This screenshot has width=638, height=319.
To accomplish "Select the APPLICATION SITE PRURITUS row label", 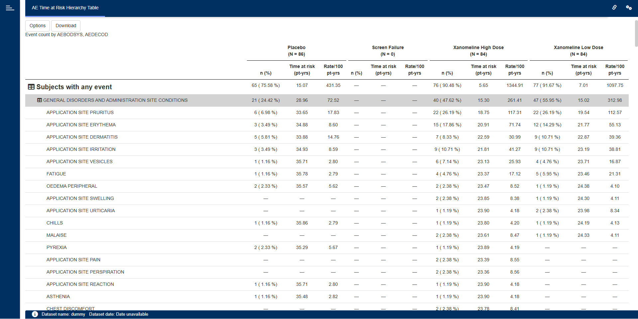I will (x=80, y=112).
